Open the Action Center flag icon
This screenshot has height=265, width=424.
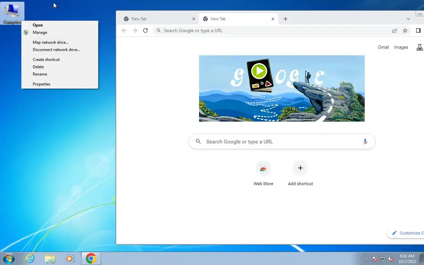pos(375,259)
